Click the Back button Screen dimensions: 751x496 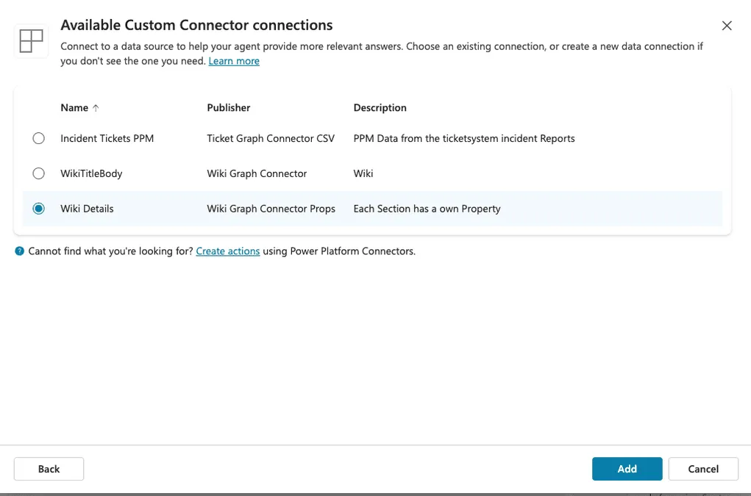click(49, 468)
